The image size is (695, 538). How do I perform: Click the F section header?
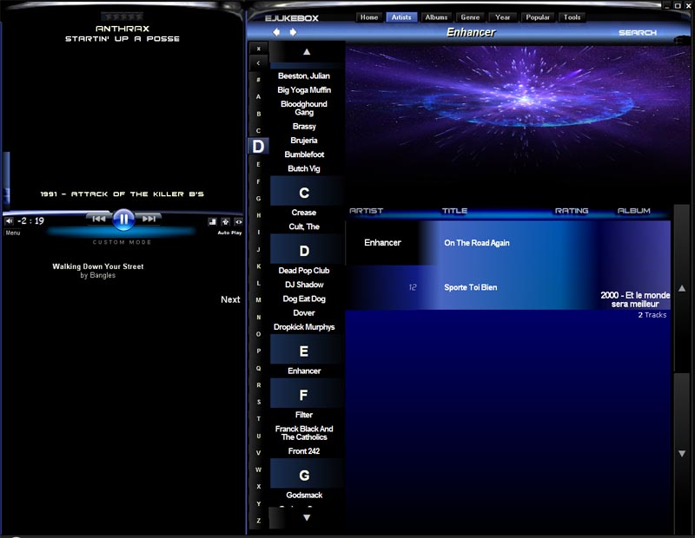point(307,394)
